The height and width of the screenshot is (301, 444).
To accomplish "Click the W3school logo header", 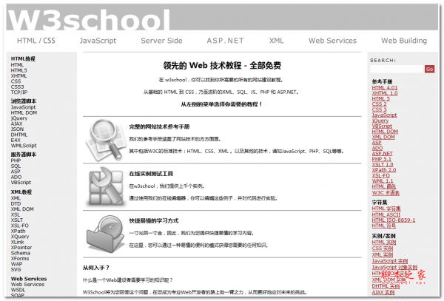I will 89,18.
